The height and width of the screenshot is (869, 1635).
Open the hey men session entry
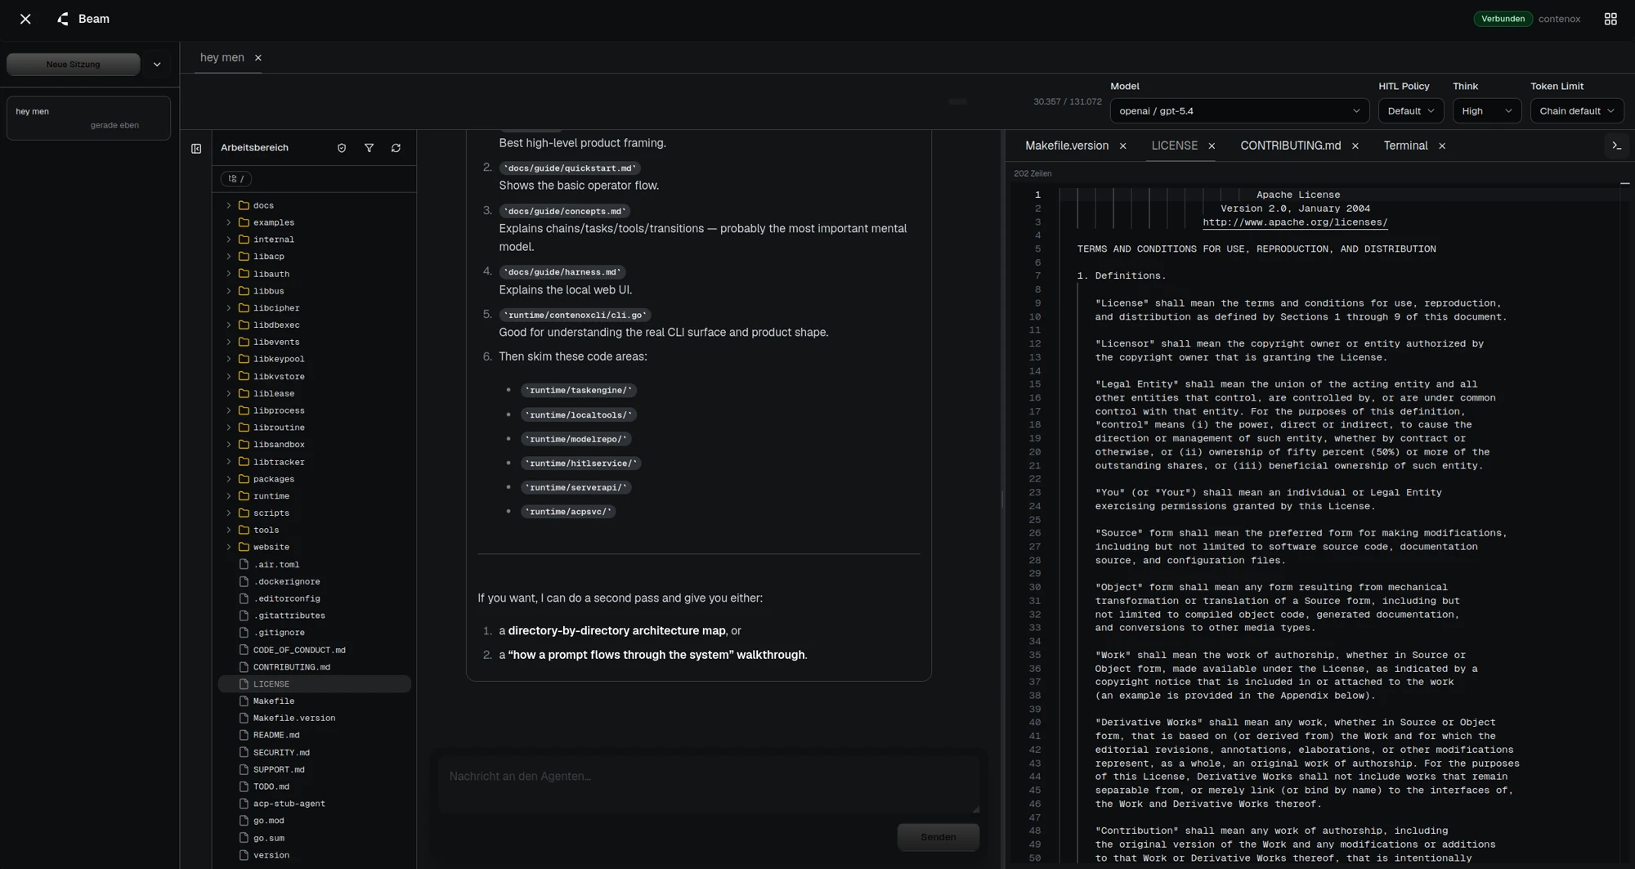88,119
